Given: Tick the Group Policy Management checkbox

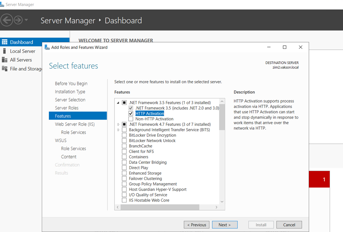Looking at the screenshot, I should point(124,184).
